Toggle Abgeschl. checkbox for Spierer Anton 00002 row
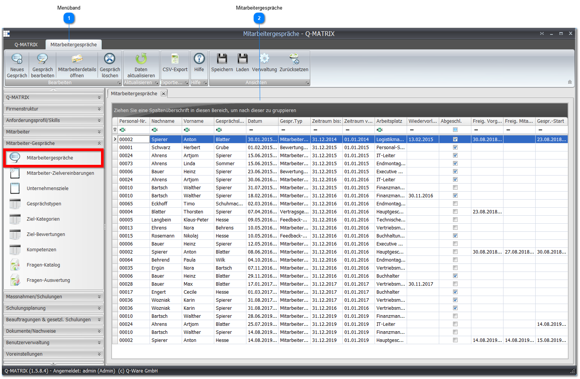The width and height of the screenshot is (580, 379). [x=455, y=140]
